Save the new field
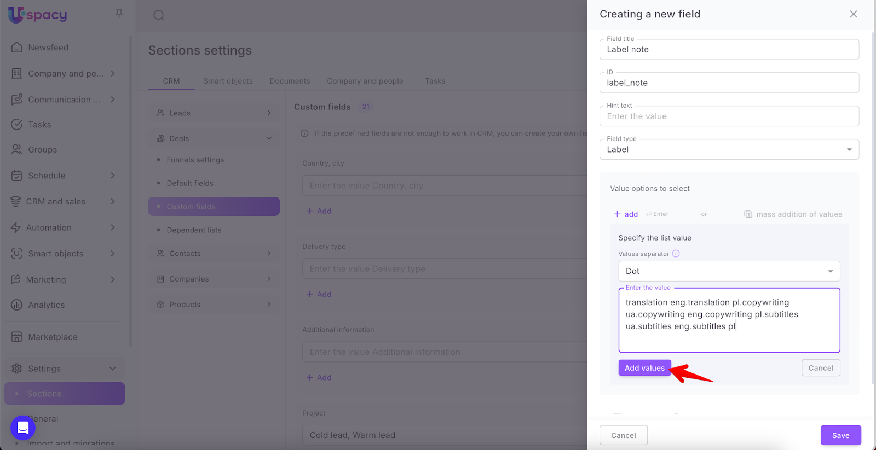Screen dimensions: 876x450 click(x=840, y=435)
